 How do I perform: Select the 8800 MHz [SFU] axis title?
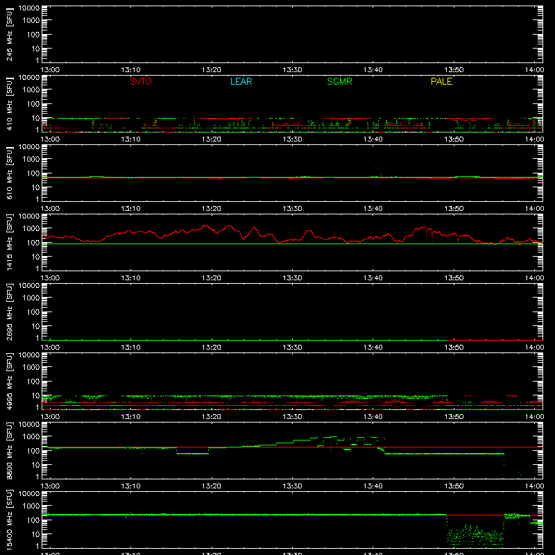9,450
